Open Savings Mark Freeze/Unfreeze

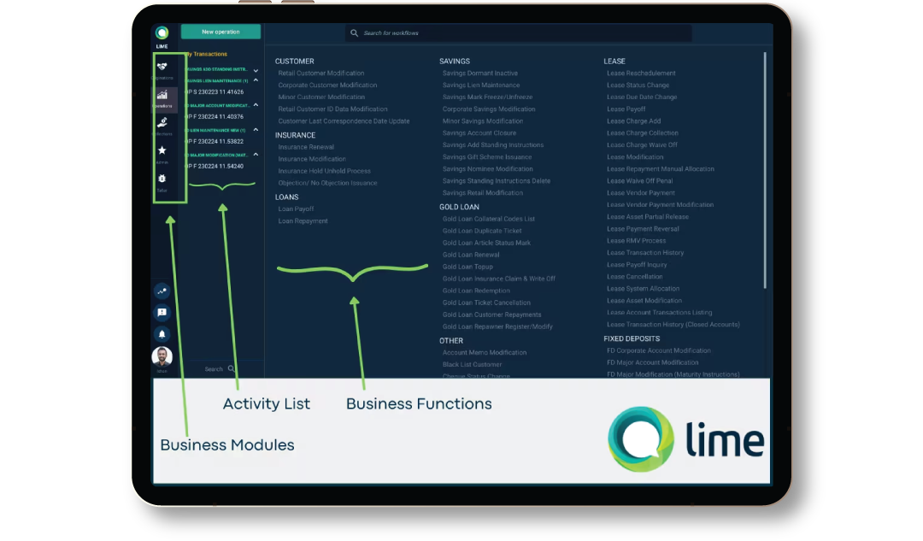pyautogui.click(x=488, y=97)
